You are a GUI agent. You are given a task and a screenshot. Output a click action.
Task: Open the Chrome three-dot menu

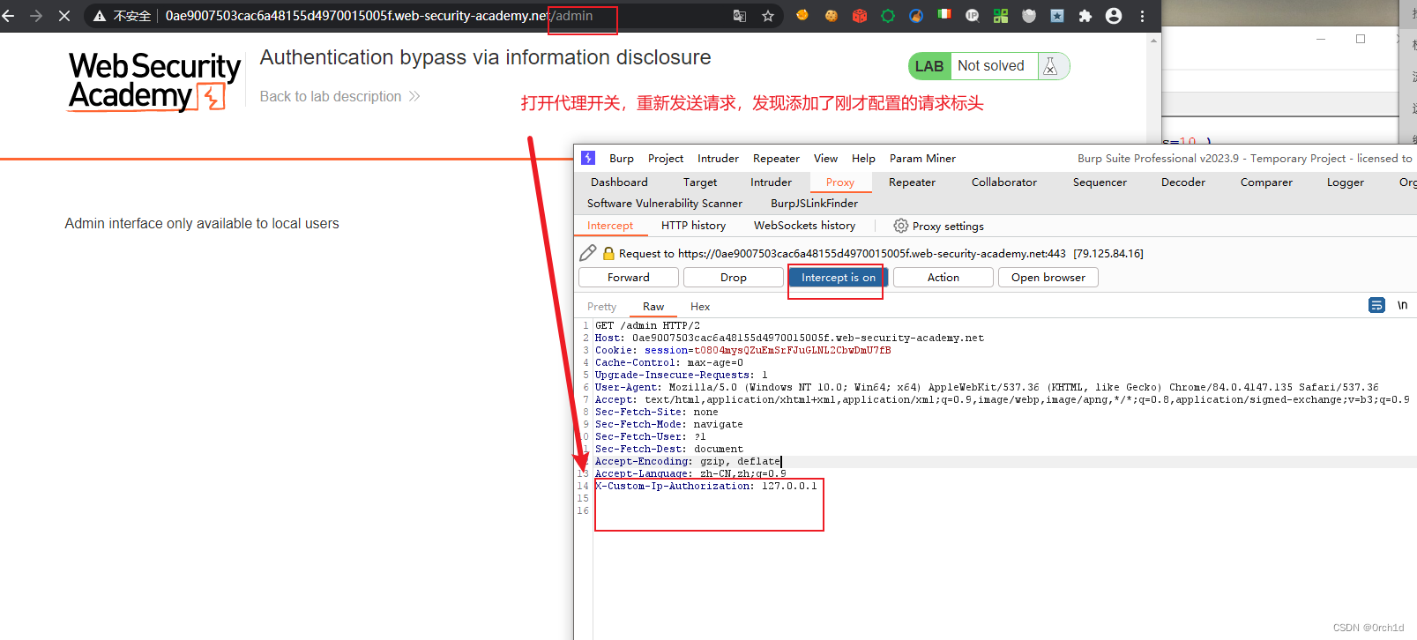tap(1142, 16)
